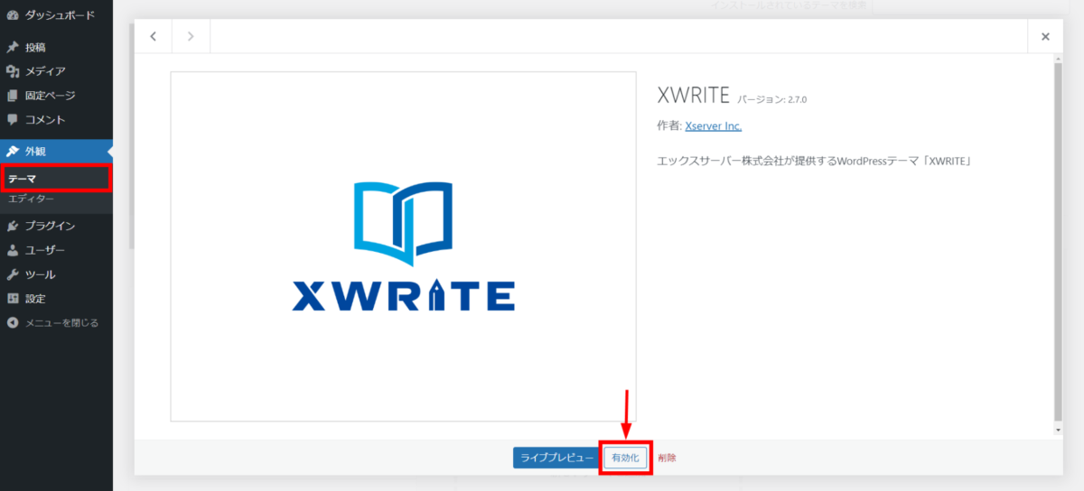Click the red 削除 link
This screenshot has height=491, width=1084.
tap(667, 458)
